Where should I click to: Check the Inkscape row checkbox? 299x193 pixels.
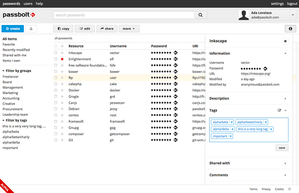[56, 53]
